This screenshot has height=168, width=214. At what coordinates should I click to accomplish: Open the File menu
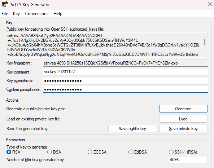[x=5, y=14]
